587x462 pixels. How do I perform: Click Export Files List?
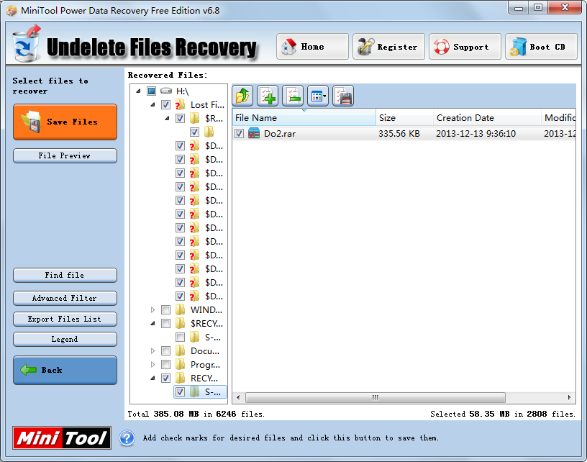click(x=65, y=319)
